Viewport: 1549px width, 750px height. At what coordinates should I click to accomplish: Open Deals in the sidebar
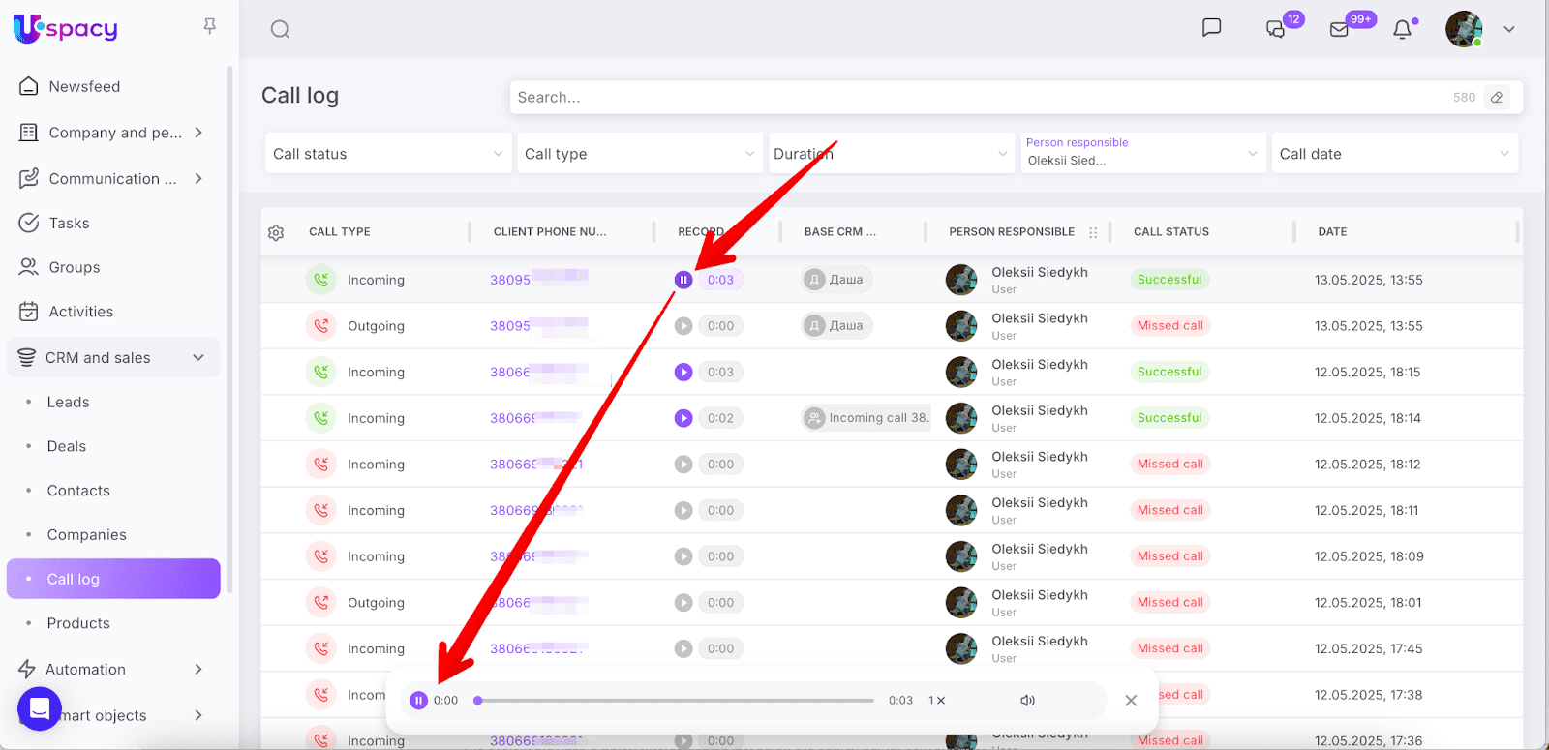[x=67, y=446]
